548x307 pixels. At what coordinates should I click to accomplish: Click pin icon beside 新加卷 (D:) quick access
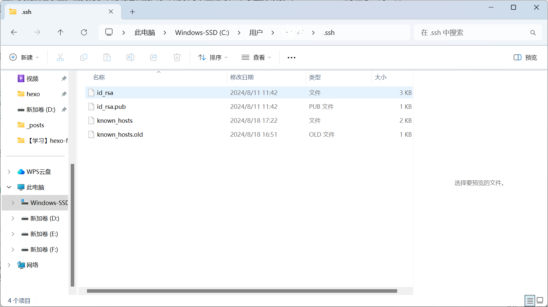point(64,109)
